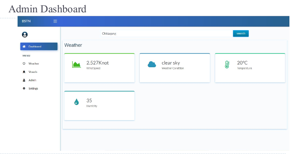Click the green wind speed chart icon

[x=77, y=64]
